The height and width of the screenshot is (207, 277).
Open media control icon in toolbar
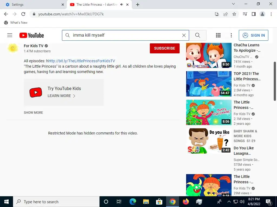click(x=245, y=14)
